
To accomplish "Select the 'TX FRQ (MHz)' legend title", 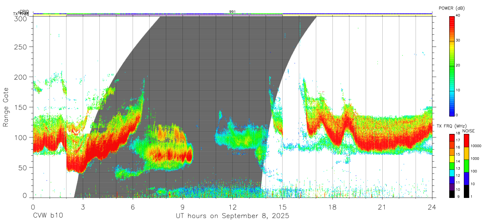I will pyautogui.click(x=451, y=126).
